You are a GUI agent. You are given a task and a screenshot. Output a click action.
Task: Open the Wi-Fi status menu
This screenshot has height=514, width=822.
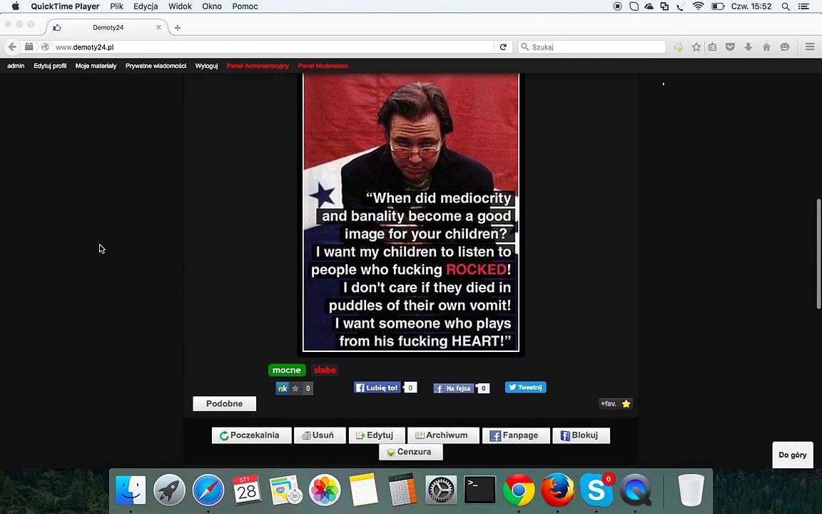[698, 6]
